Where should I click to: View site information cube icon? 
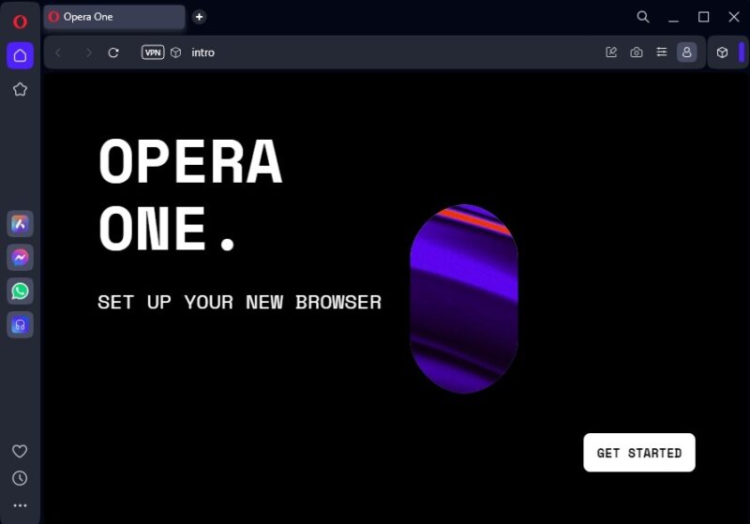176,52
